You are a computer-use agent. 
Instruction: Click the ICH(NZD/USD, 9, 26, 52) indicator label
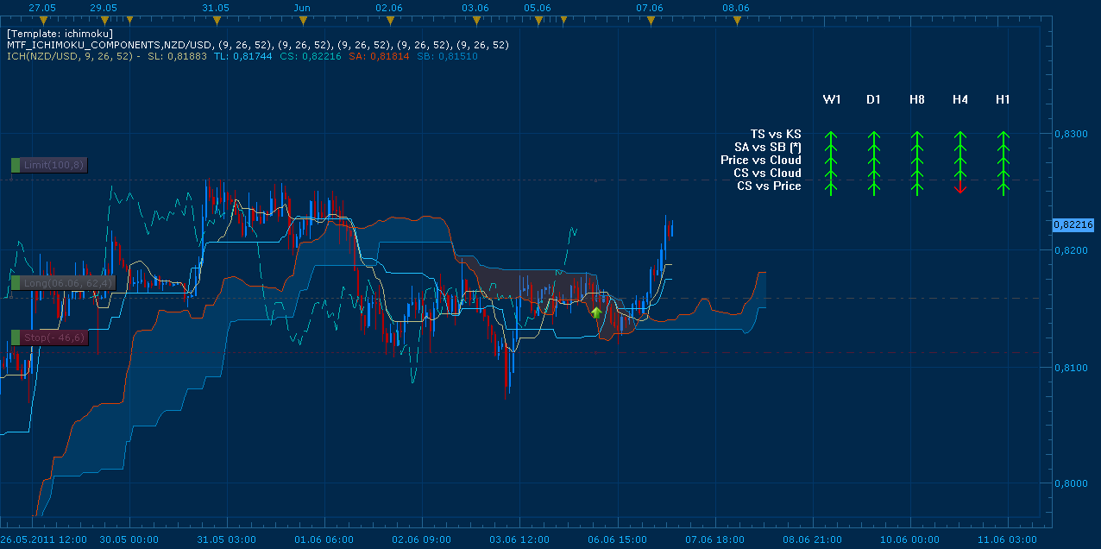(70, 55)
